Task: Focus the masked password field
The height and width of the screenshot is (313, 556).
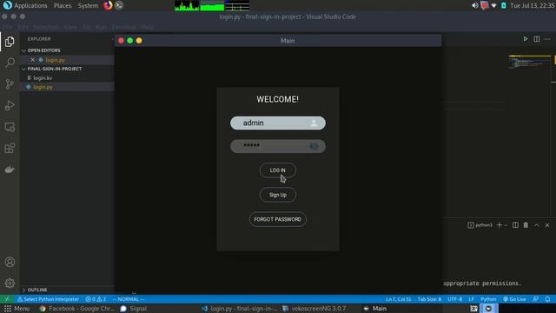Action: pos(278,146)
